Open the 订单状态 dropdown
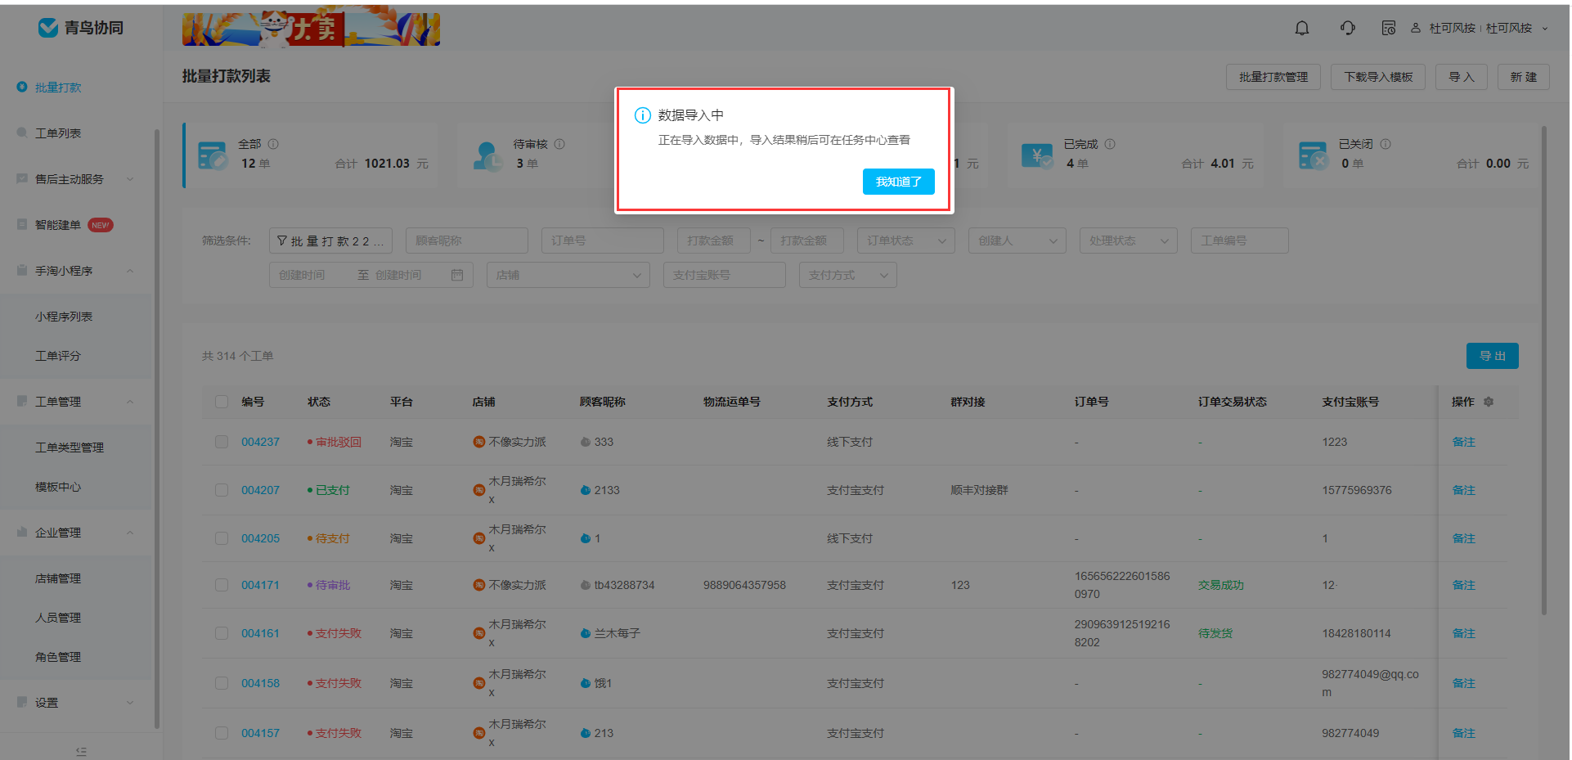Image resolution: width=1572 pixels, height=760 pixels. (906, 241)
